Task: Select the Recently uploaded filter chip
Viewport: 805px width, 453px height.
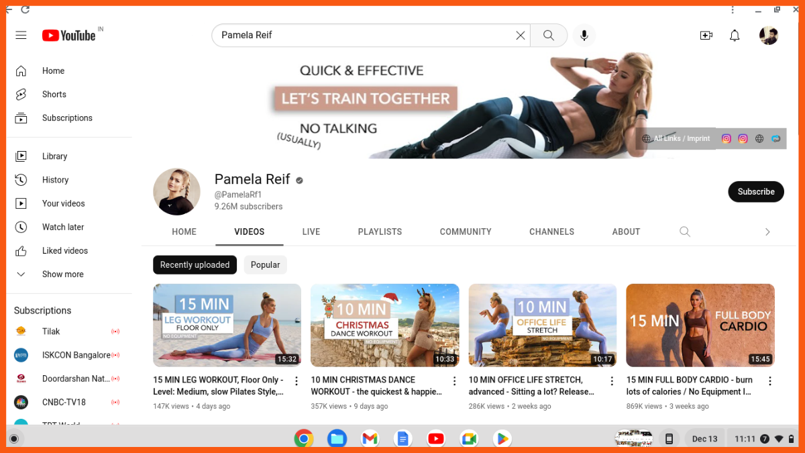Action: click(x=195, y=264)
